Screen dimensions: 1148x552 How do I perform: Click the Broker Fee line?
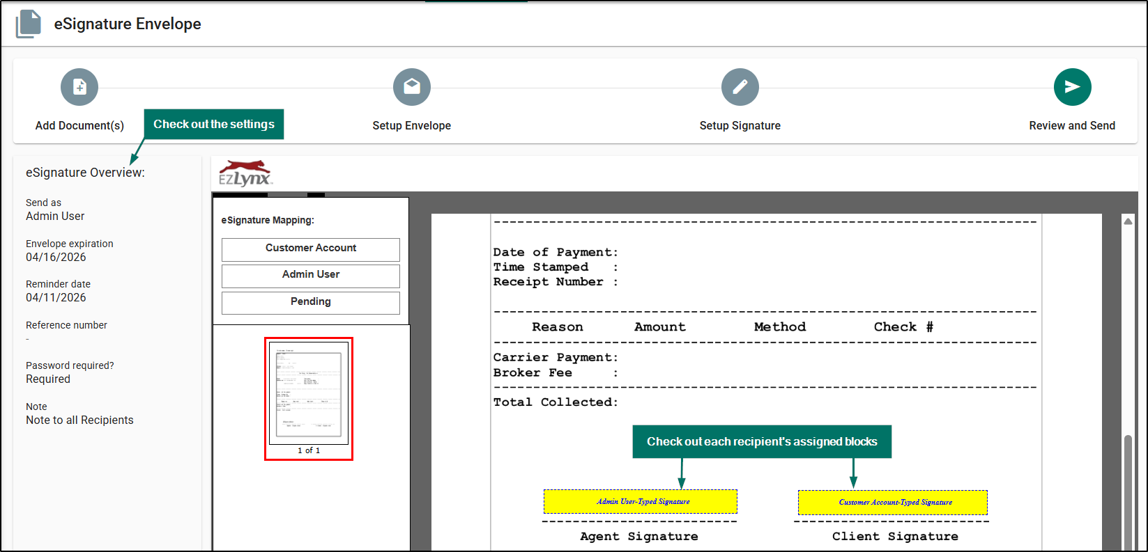point(556,372)
